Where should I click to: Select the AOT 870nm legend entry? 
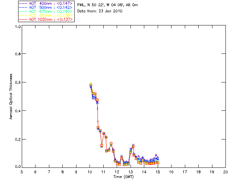coord(46,15)
